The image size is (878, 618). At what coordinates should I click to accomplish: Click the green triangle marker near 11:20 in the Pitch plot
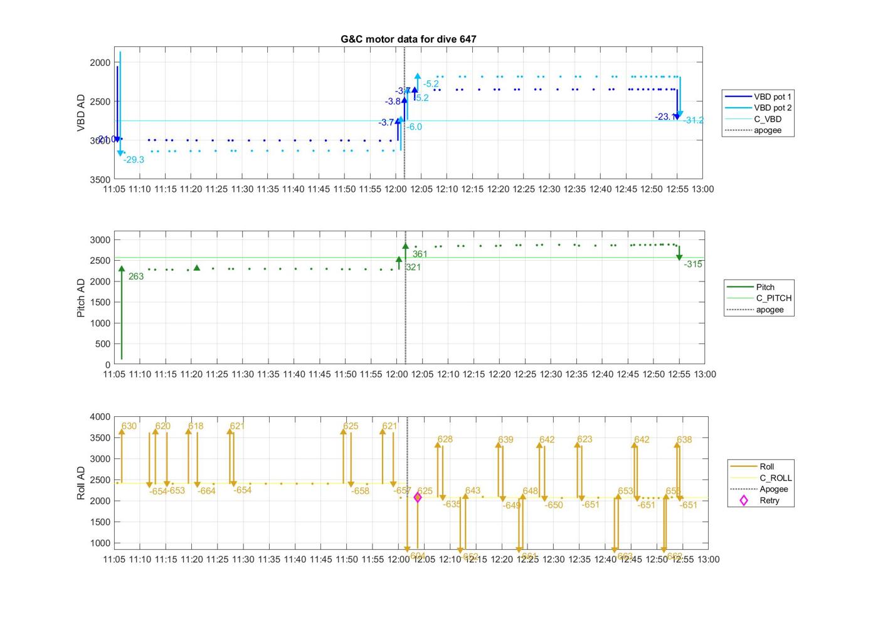[197, 268]
